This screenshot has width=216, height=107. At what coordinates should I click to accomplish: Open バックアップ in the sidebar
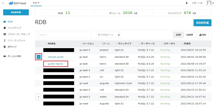14,28
